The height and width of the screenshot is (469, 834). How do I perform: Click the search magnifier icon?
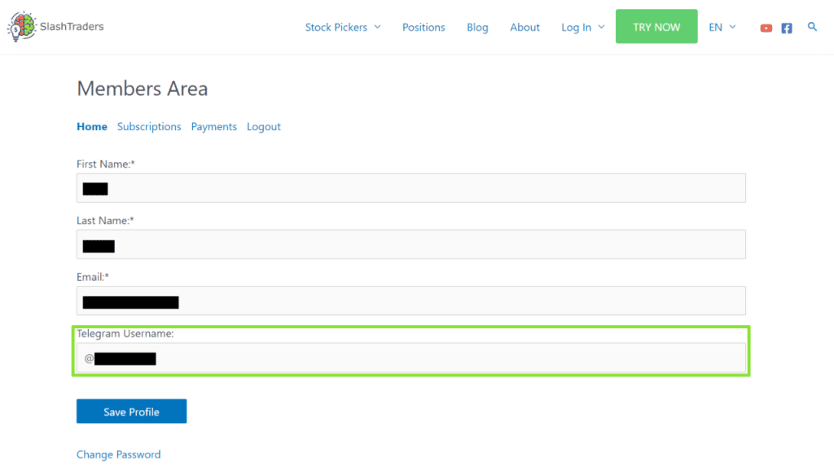point(812,27)
